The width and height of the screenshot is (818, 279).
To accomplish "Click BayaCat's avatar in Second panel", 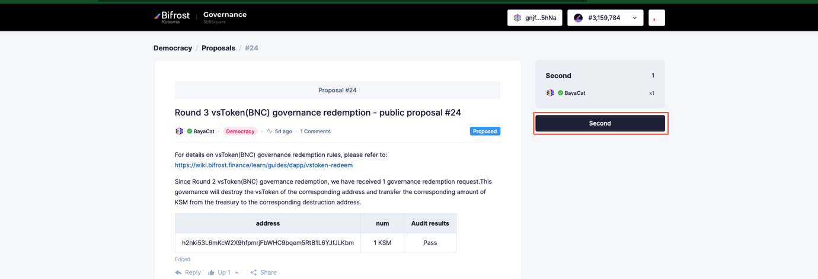I will 550,93.
